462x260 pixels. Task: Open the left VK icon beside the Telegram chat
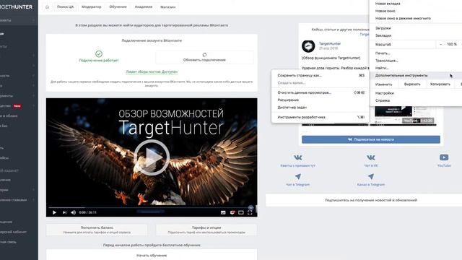pyautogui.click(x=298, y=157)
